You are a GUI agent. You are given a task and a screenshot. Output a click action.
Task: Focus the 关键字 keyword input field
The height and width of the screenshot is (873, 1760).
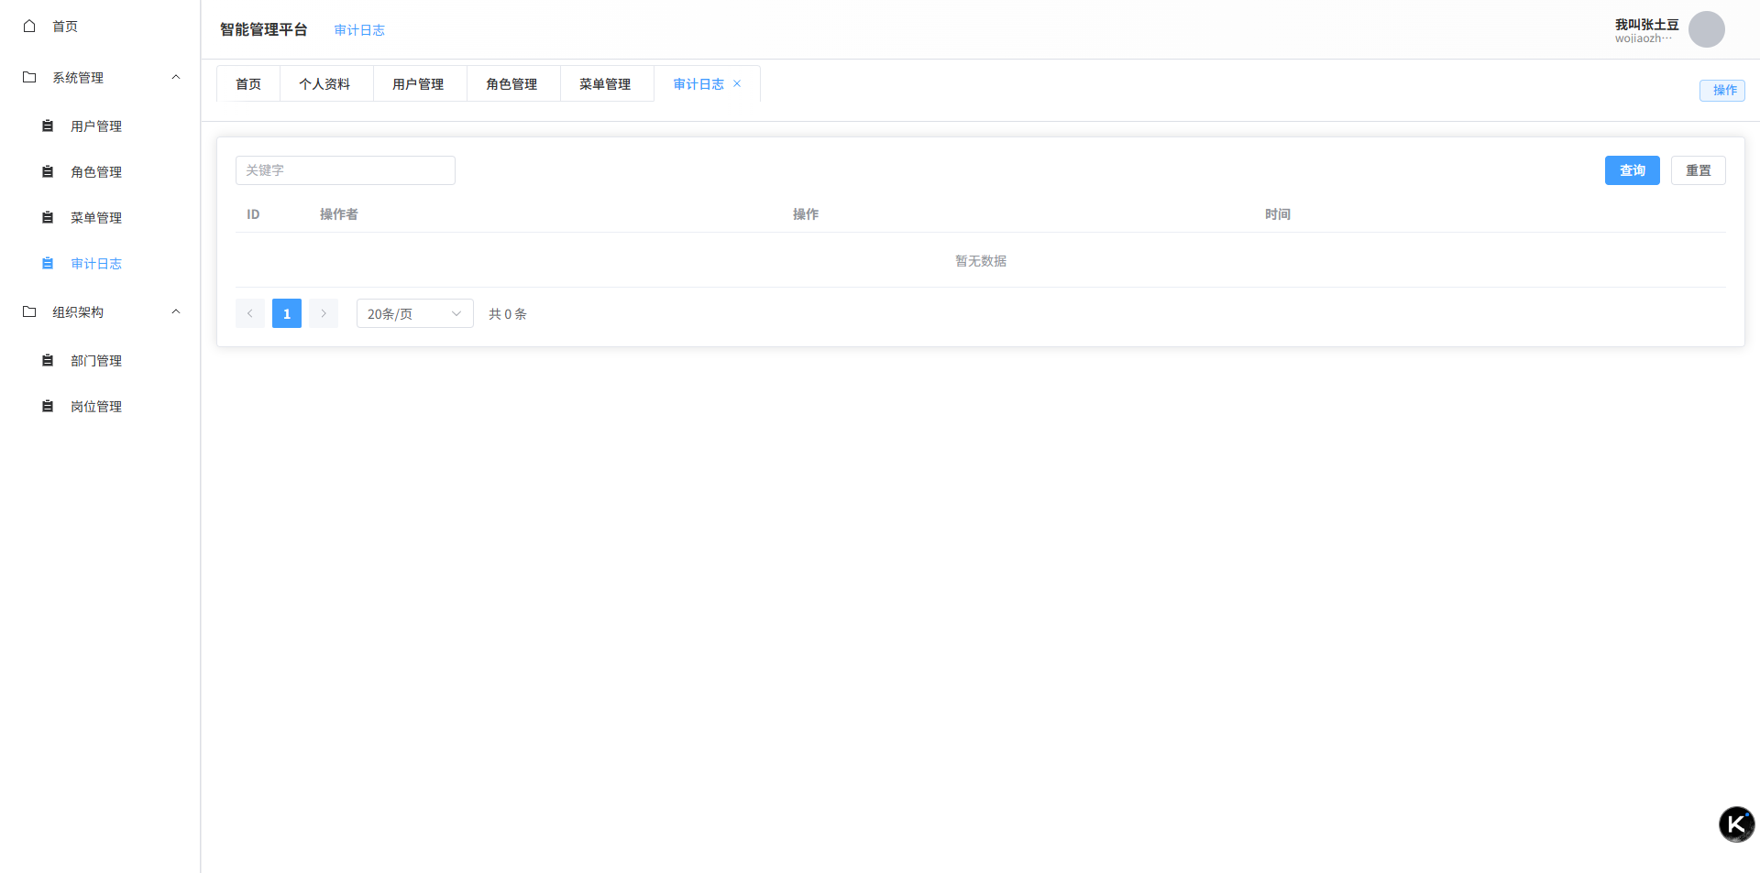click(x=346, y=170)
